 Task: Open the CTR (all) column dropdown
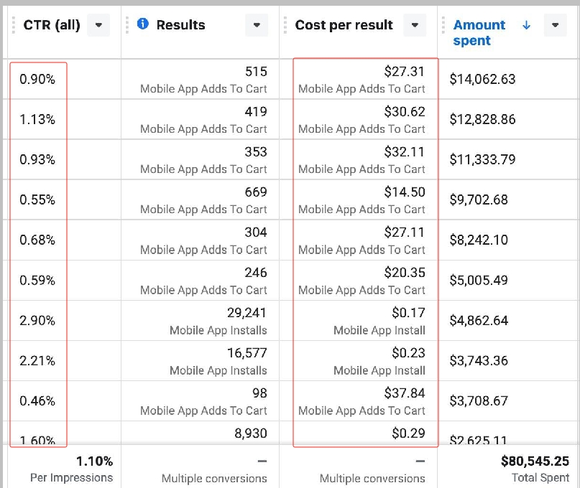(98, 25)
